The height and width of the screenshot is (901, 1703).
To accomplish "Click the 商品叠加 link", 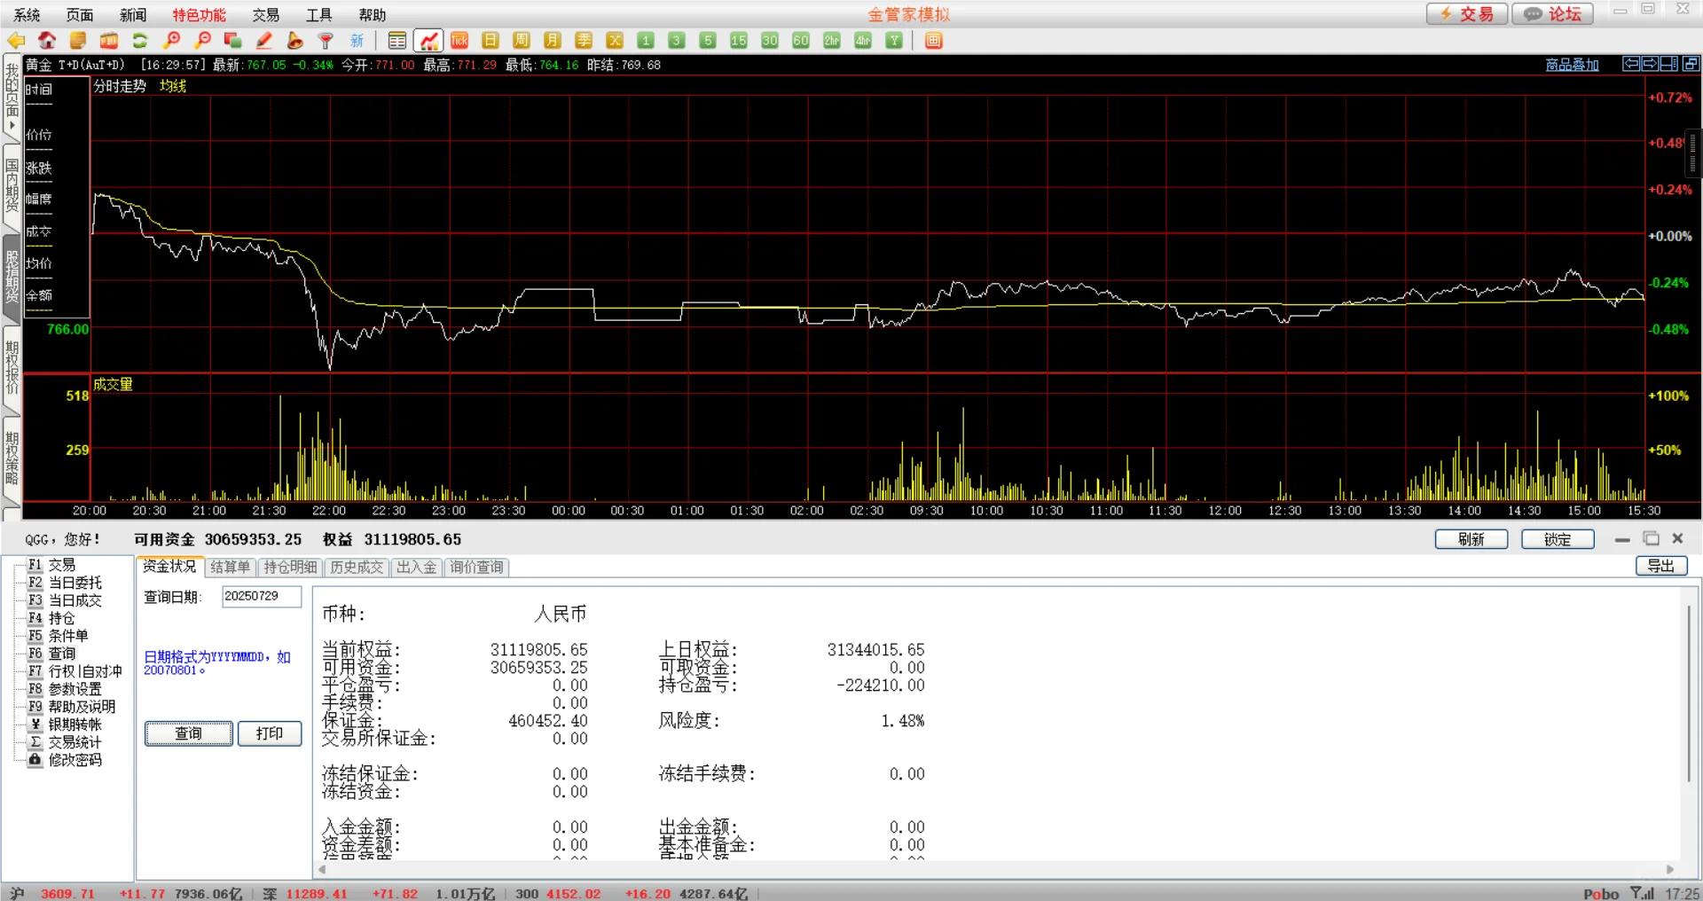I will pos(1572,65).
